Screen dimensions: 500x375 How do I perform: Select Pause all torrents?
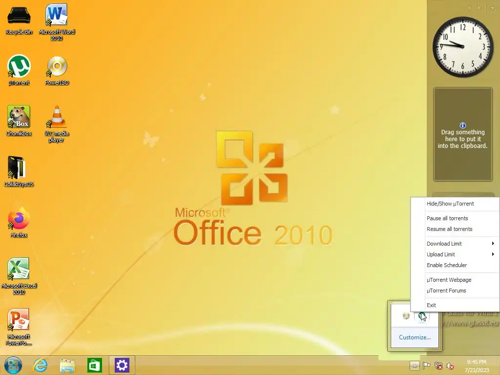point(455,218)
